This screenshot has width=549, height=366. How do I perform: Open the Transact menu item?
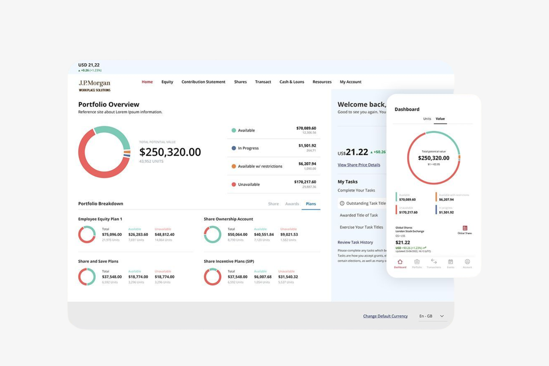tap(263, 82)
